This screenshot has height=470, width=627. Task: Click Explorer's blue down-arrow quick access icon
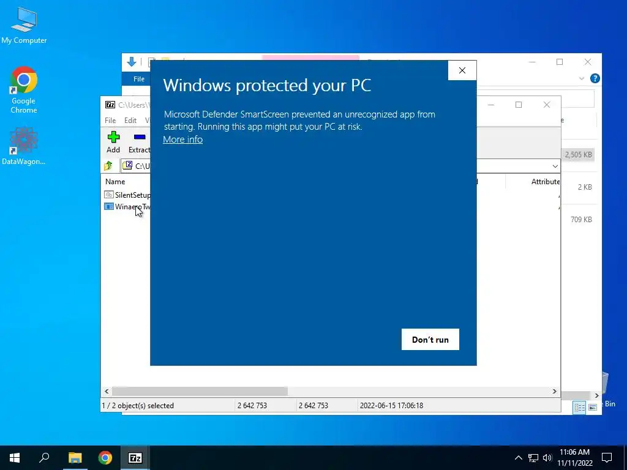click(x=132, y=62)
